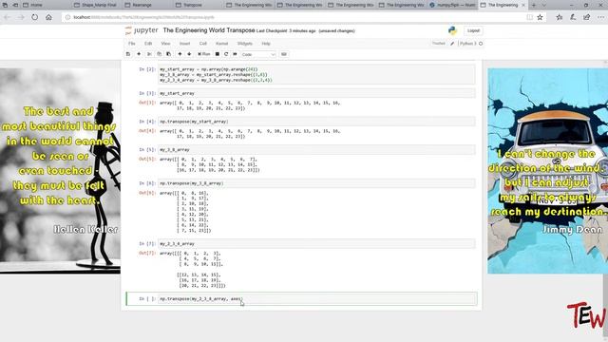Paste cells below icon in toolbar

pos(168,54)
